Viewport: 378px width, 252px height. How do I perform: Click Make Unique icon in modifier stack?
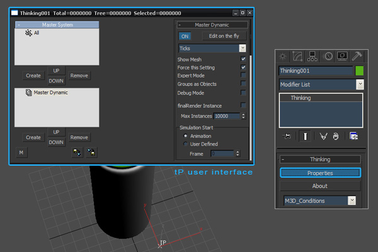323,136
